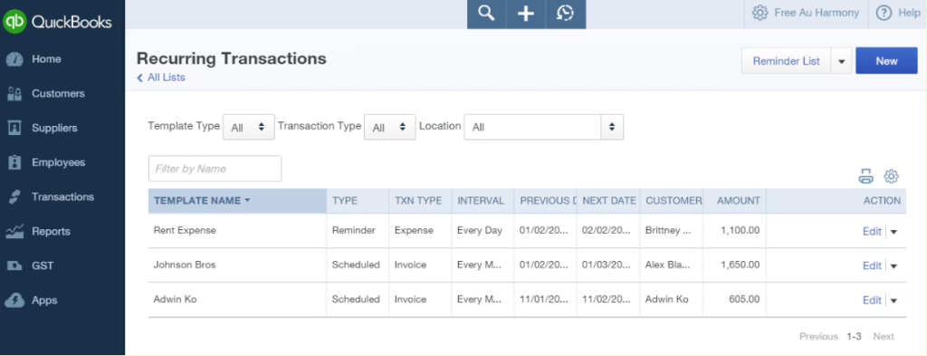927x356 pixels.
Task: Open the search magnifier tool
Action: pyautogui.click(x=486, y=14)
